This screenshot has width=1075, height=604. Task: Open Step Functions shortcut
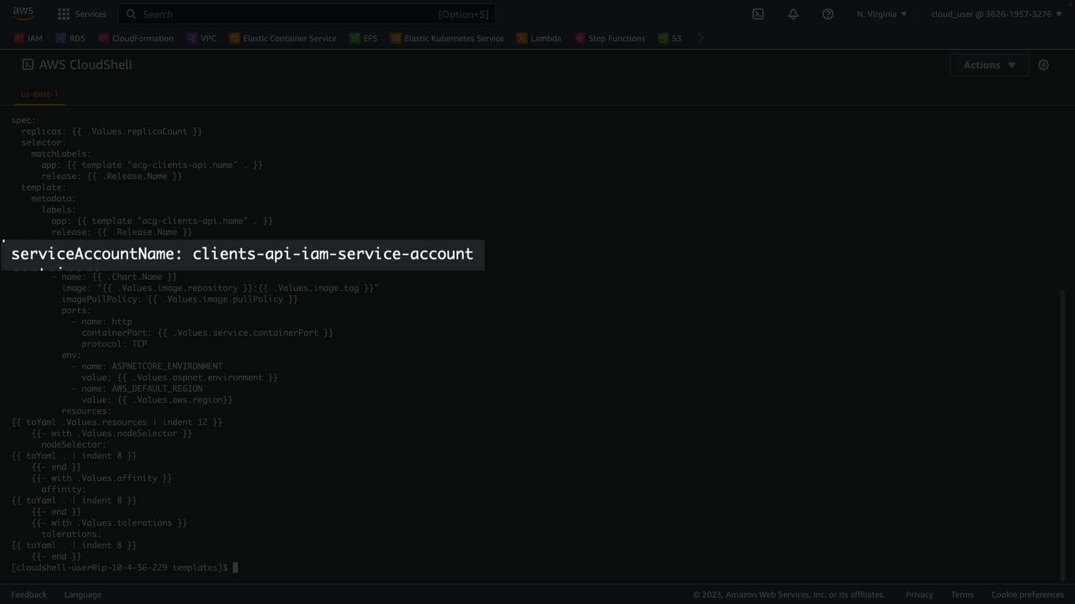coord(610,38)
